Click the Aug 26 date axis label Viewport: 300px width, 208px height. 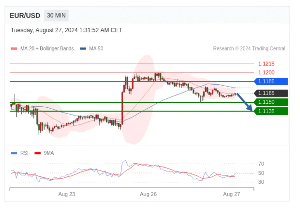tap(148, 194)
